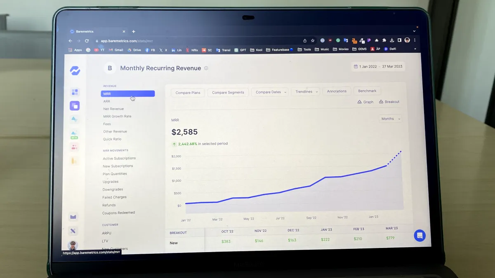Screen dimensions: 495x278
Task: Open the tab search chevron in Chrome
Action: [414, 31]
